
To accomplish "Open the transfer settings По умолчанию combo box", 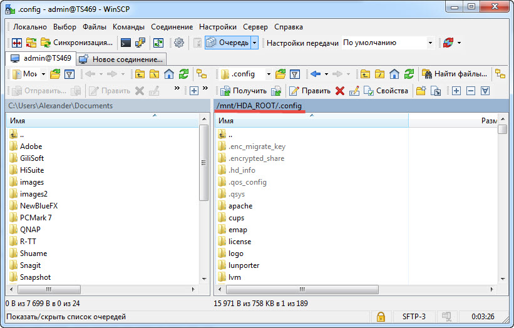I will point(388,43).
